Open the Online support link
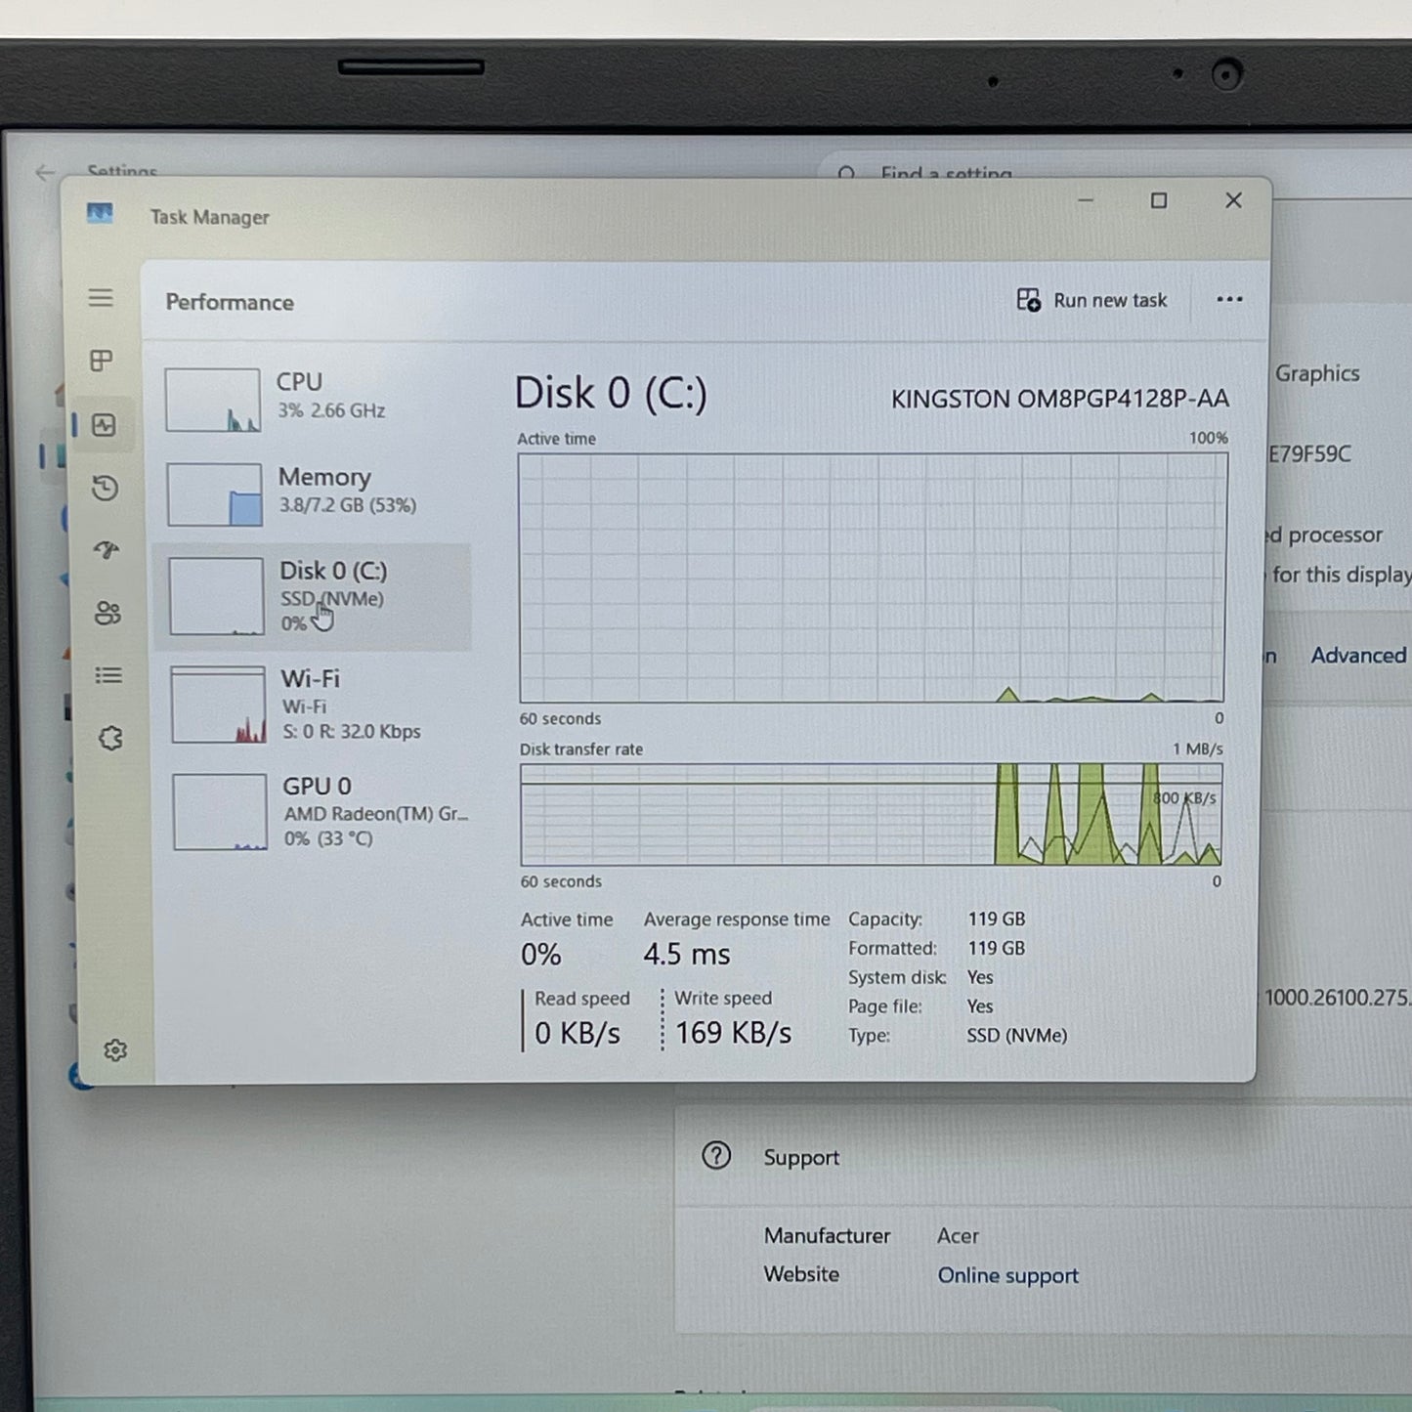 tap(1007, 1275)
